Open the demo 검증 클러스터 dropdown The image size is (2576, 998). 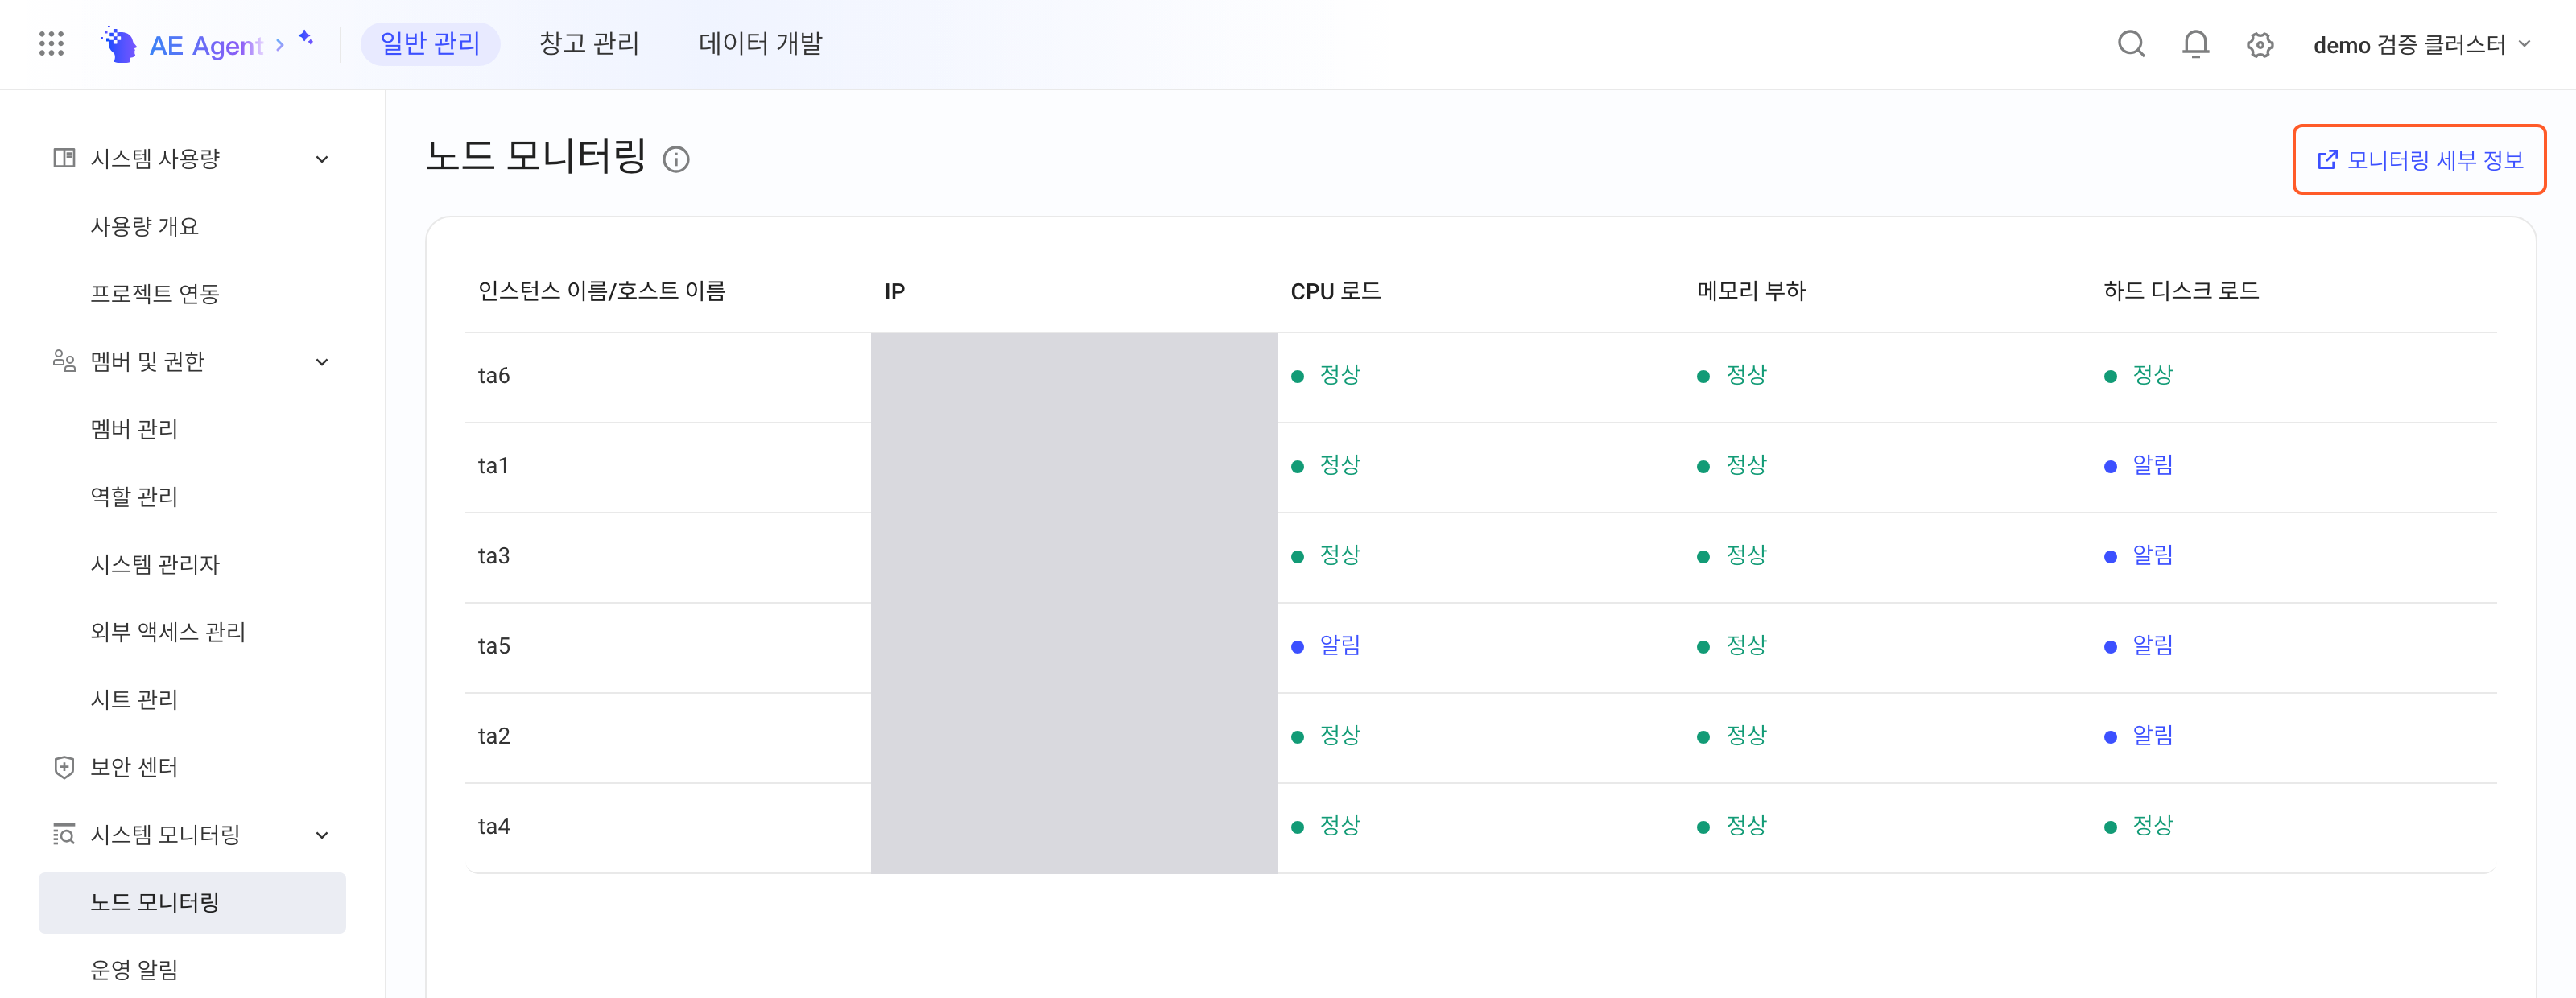pyautogui.click(x=2421, y=45)
